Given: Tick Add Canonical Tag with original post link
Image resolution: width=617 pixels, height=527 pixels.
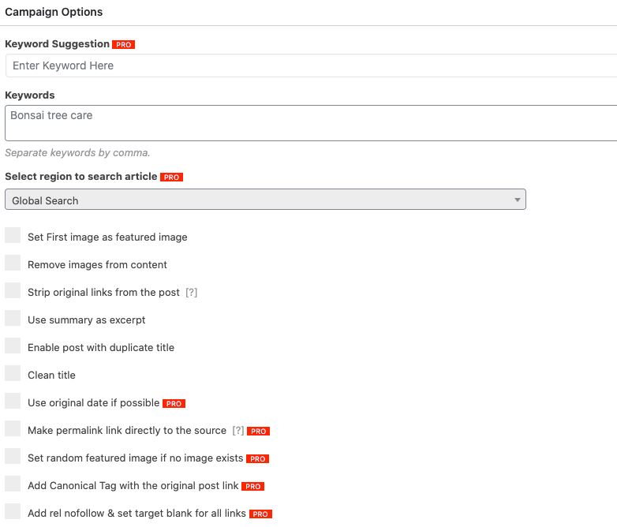Looking at the screenshot, I should [13, 484].
